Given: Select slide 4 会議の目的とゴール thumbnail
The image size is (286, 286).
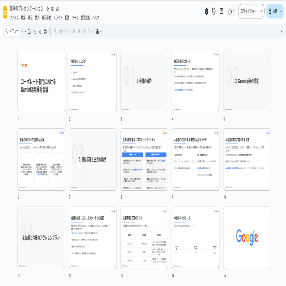Looking at the screenshot, I should coord(195,81).
